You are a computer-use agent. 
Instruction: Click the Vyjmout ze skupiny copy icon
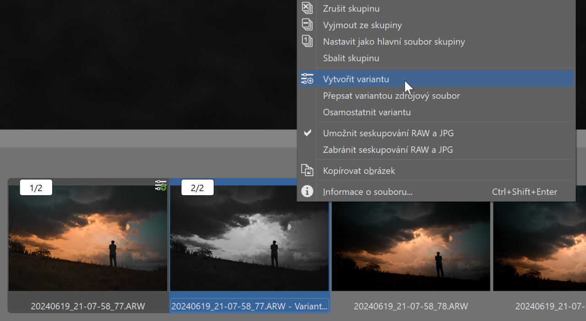click(307, 25)
